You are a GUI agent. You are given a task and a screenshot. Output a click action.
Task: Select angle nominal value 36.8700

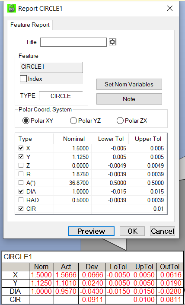coord(79,183)
